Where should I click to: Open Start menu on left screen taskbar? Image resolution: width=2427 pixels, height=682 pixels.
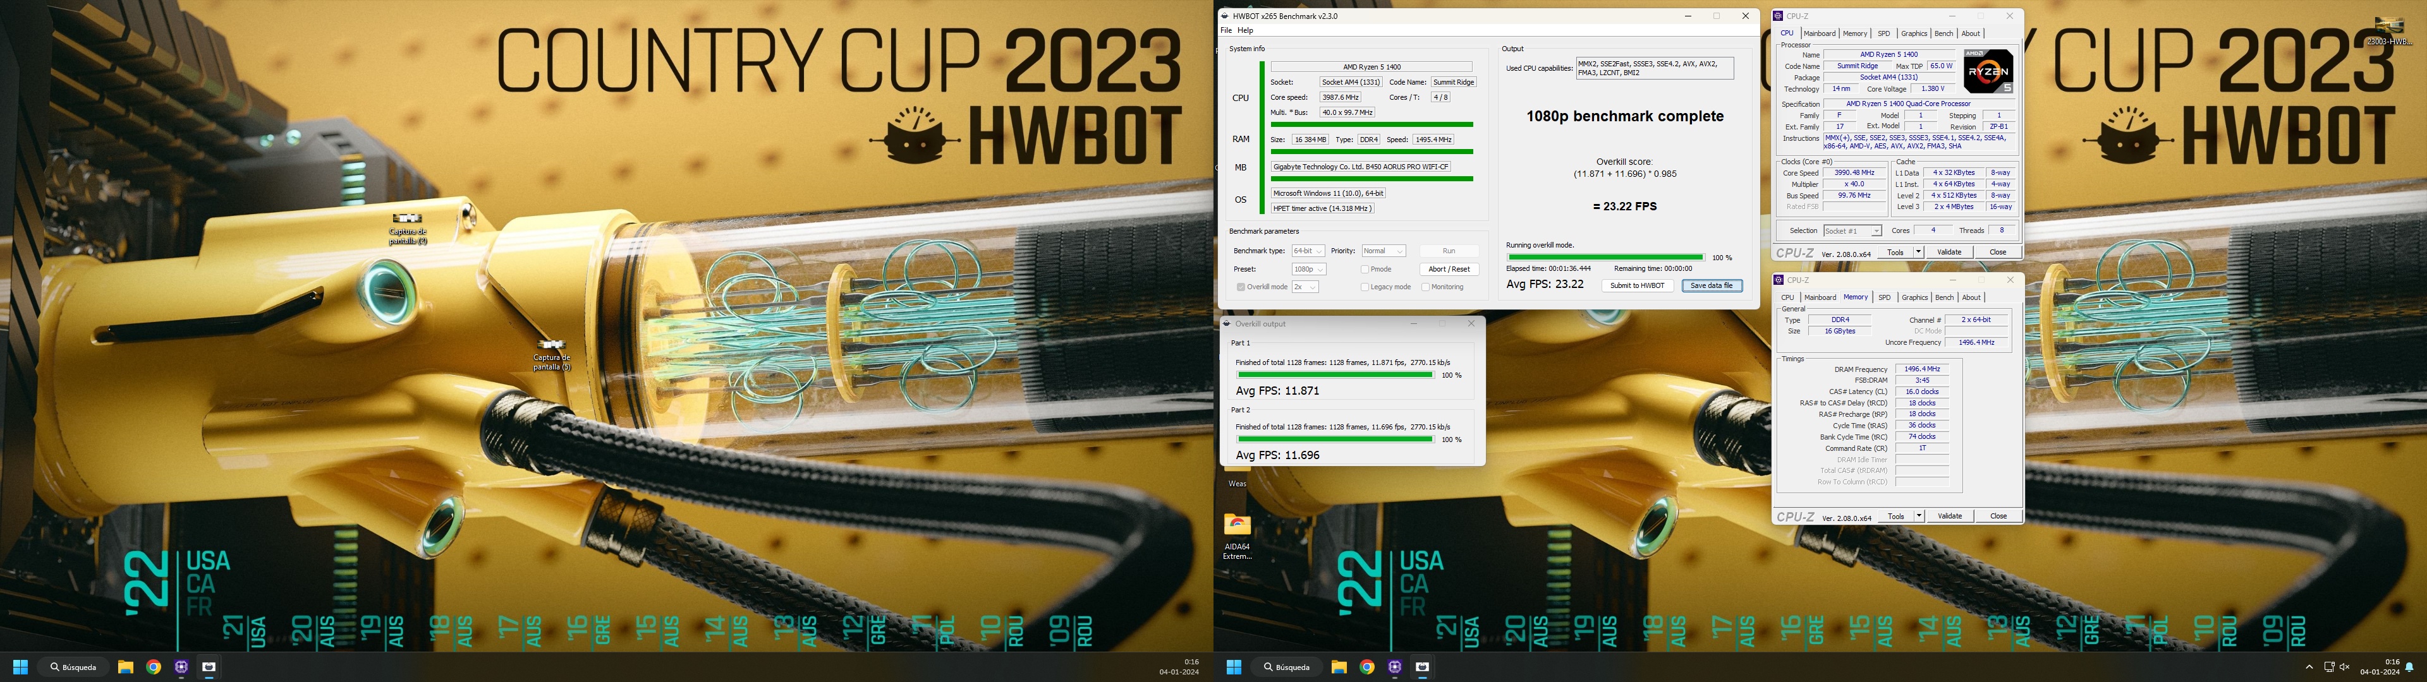(x=21, y=667)
